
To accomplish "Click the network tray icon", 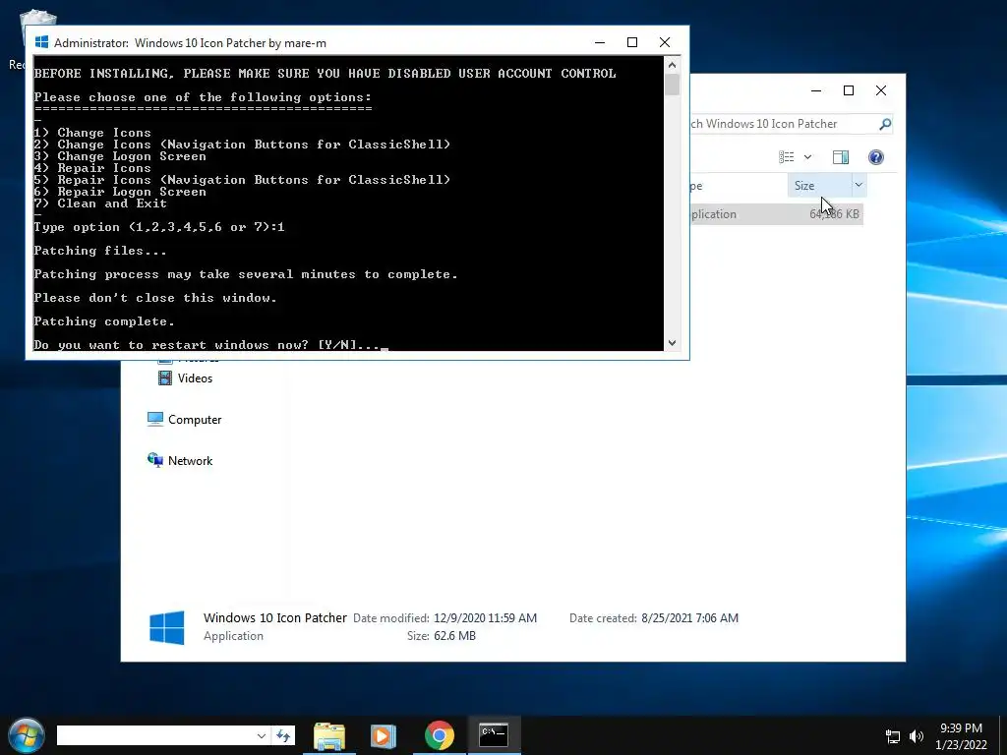I will (x=893, y=736).
